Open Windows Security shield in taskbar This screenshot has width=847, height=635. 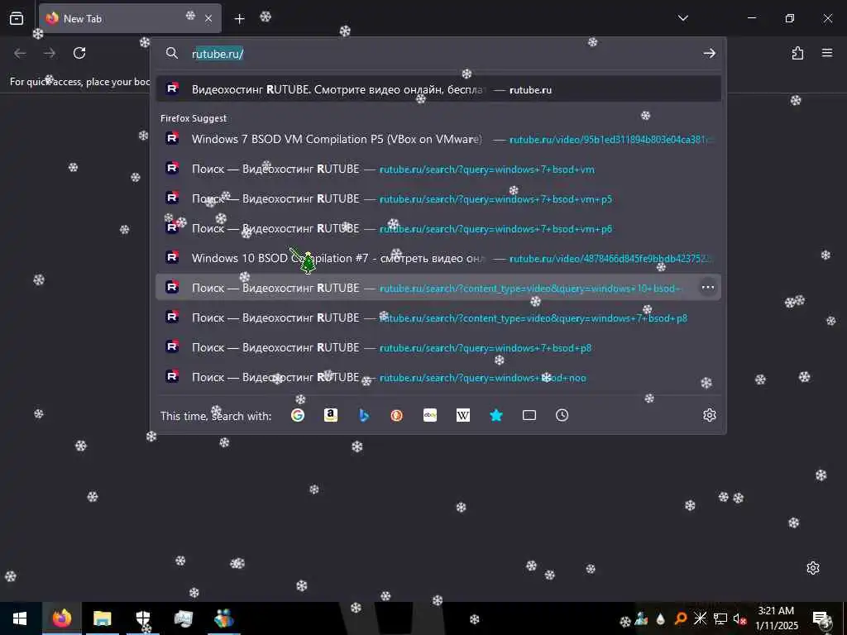[142, 618]
